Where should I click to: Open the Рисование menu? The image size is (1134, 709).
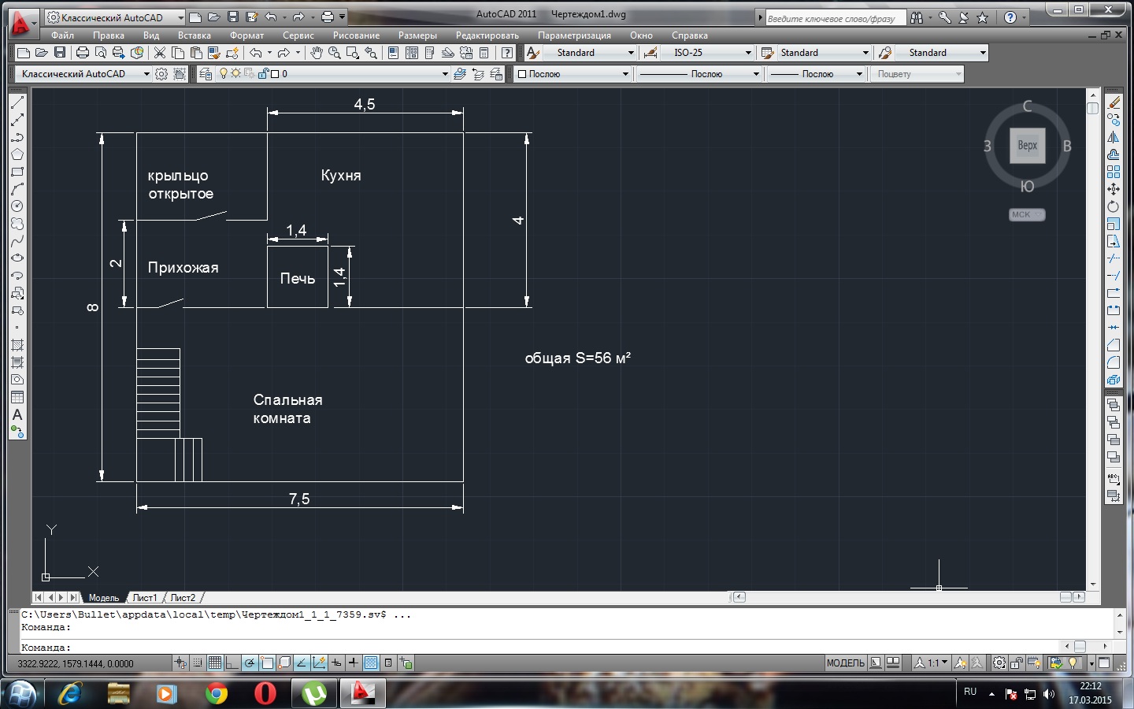click(356, 35)
